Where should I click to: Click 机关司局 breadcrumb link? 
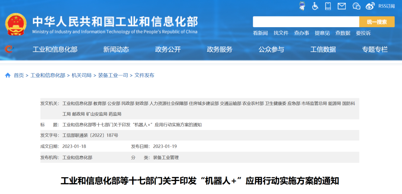[x=82, y=76]
